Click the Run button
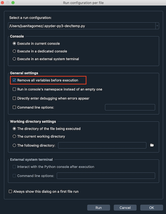The image size is (166, 214). (x=98, y=208)
